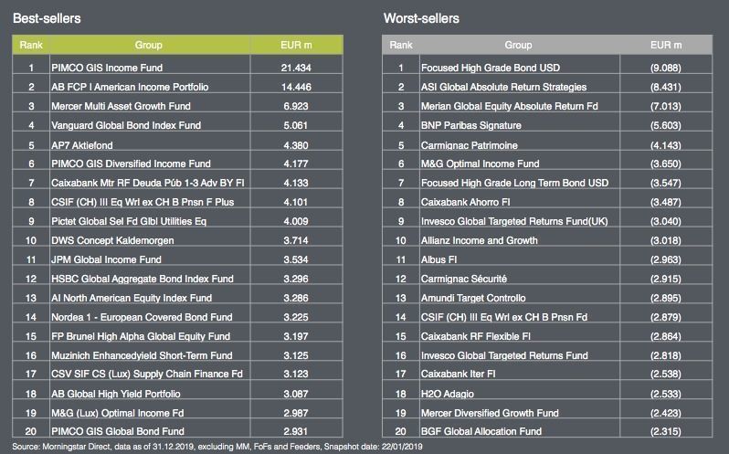Click the (7.013) value
Image resolution: width=729 pixels, height=454 pixels.
click(x=666, y=106)
